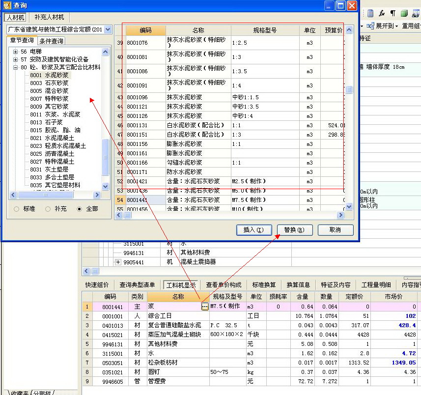The height and width of the screenshot is (395, 421).
Task: Expand tree node 56 电梯
Action: click(x=15, y=52)
